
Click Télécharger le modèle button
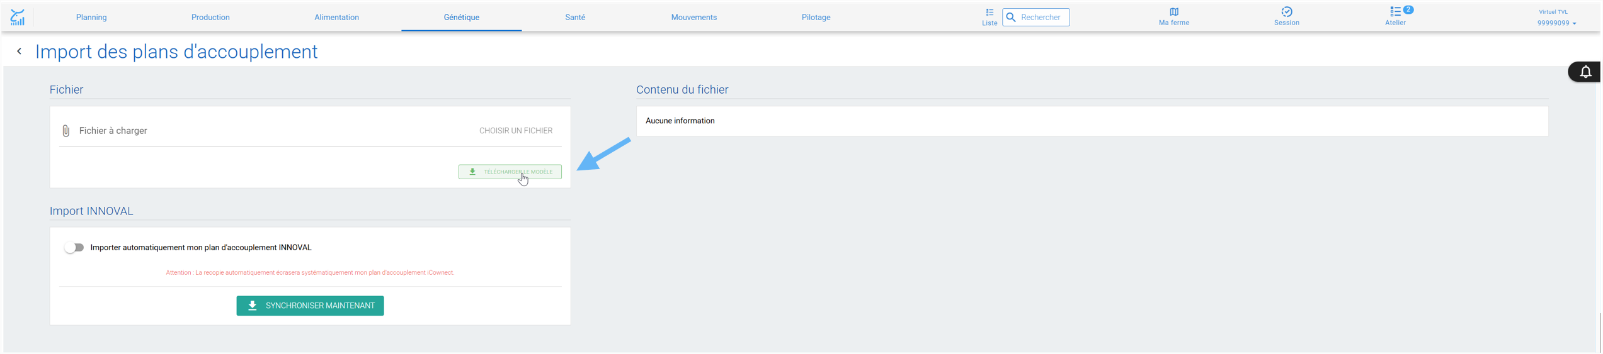pos(510,172)
